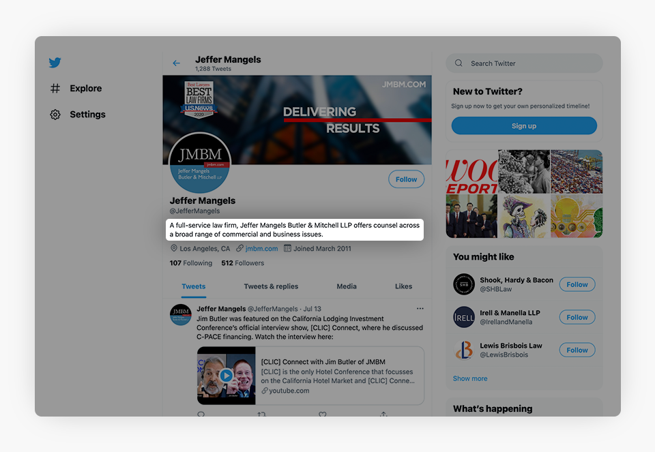Sign up for Twitter

coord(524,125)
